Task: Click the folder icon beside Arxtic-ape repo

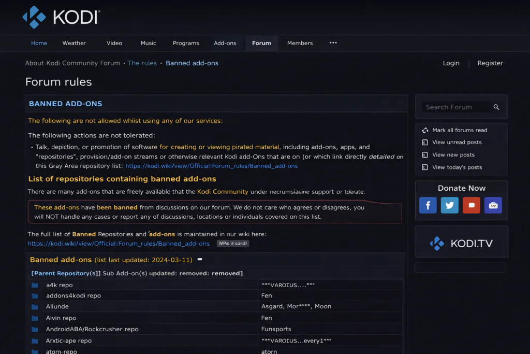Action: (35, 341)
